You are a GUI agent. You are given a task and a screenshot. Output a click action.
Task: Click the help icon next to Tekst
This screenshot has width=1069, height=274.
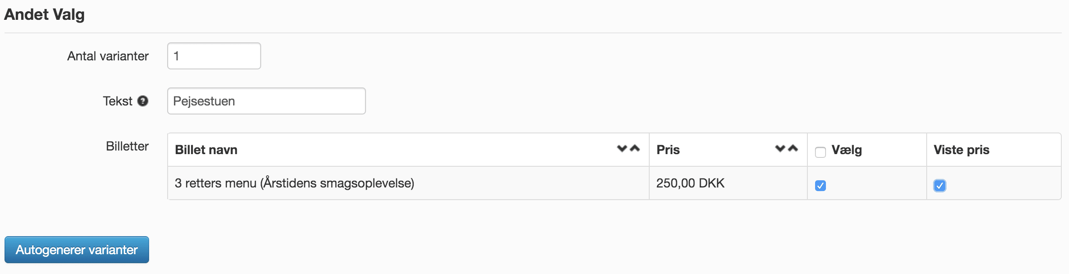[x=143, y=101]
